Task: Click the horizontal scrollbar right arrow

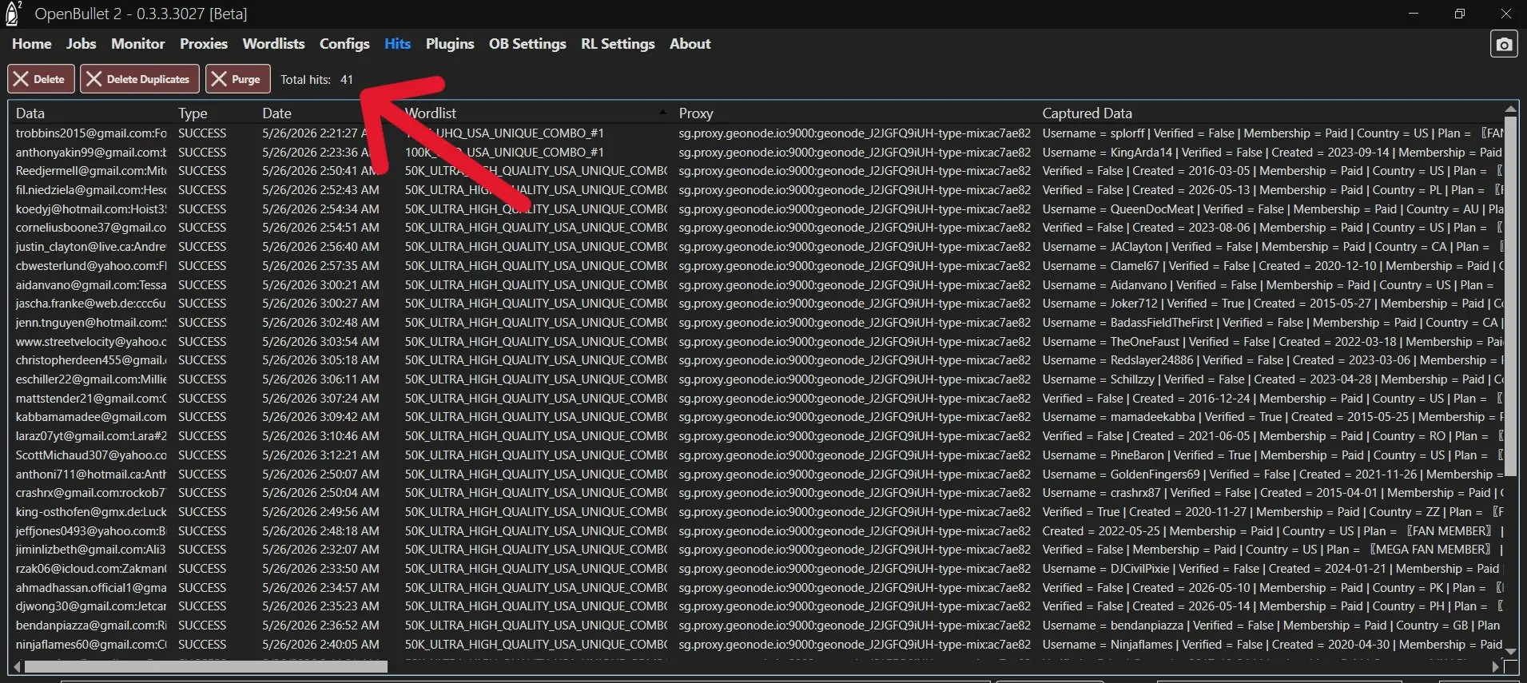Action: tap(1496, 666)
